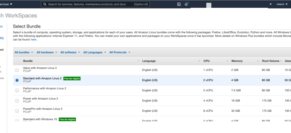Sort by the Root Volume column arrow
The width and height of the screenshot is (291, 133).
point(281,61)
